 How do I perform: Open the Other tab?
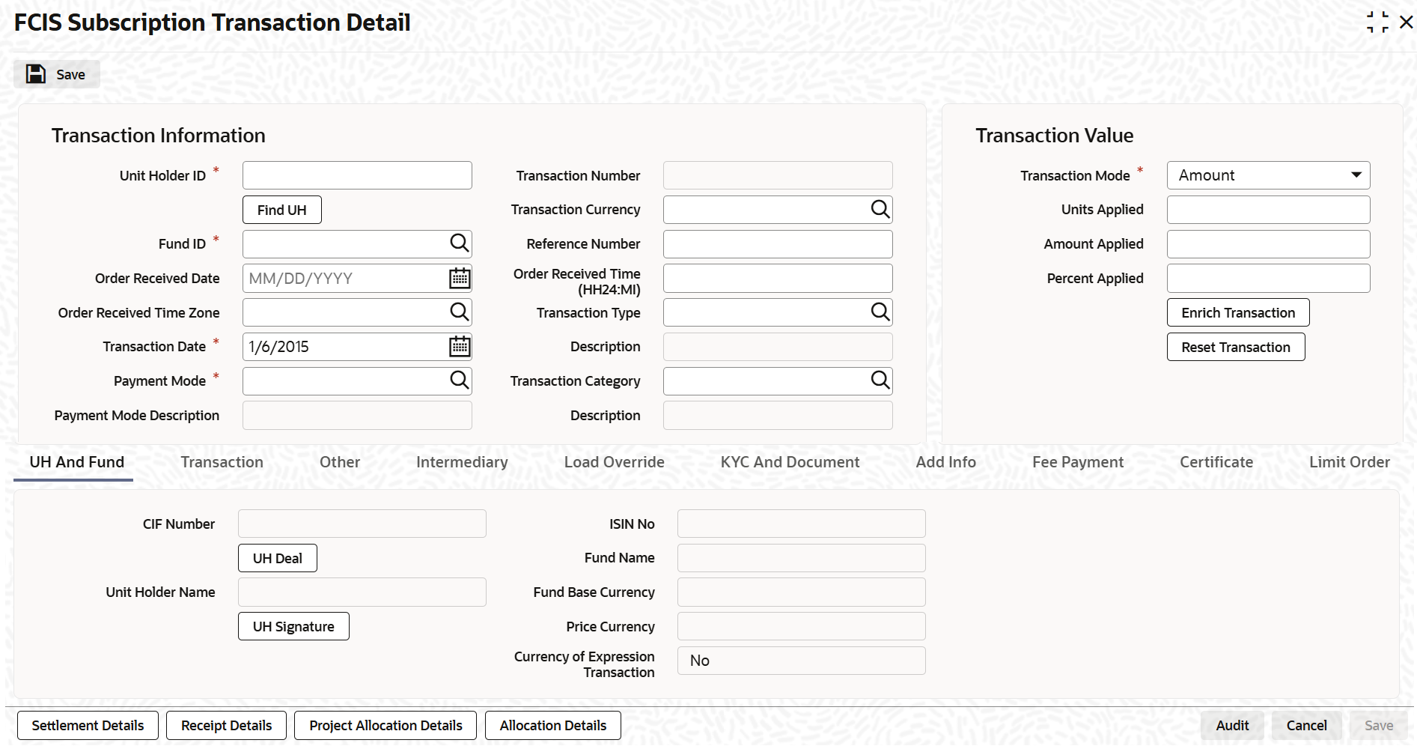click(340, 462)
